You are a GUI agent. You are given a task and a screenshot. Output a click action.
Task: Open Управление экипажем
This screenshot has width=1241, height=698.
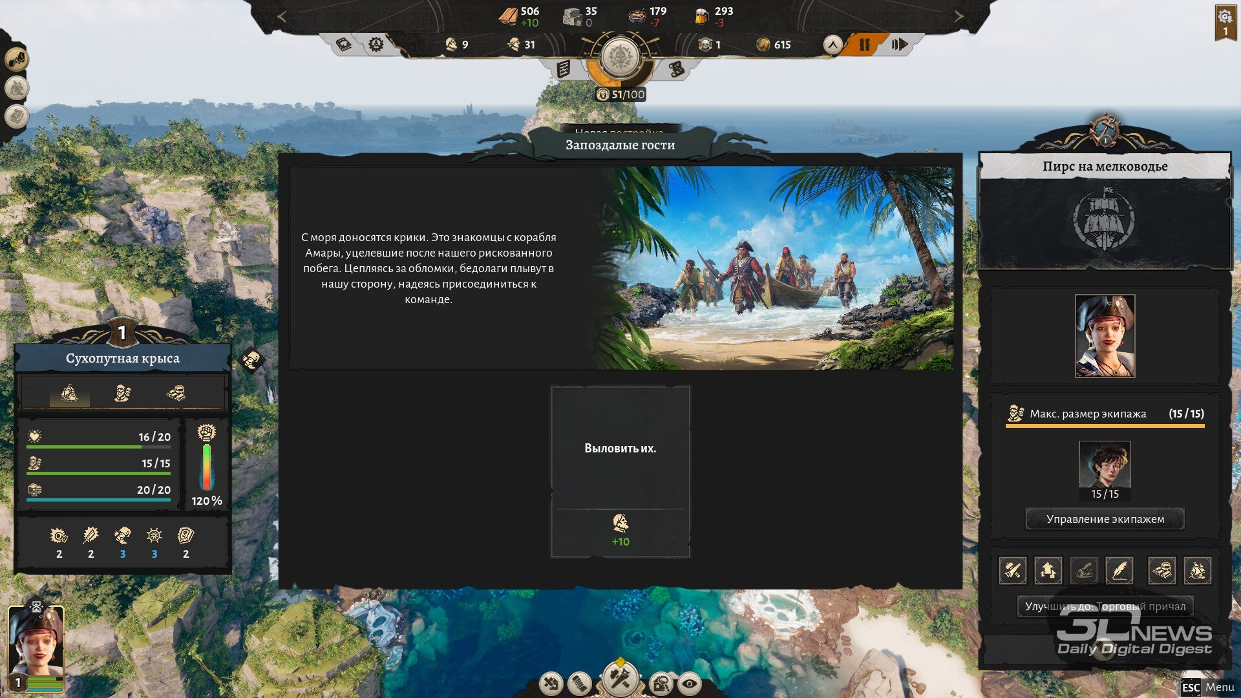[1105, 519]
